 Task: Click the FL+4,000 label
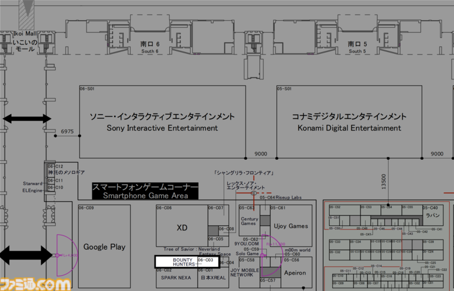coord(69,256)
